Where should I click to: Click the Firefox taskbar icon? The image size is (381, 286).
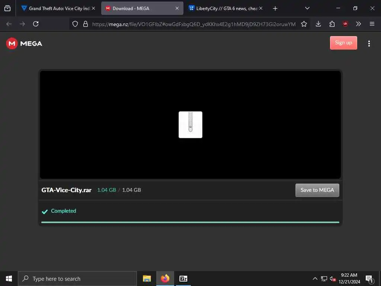point(165,279)
